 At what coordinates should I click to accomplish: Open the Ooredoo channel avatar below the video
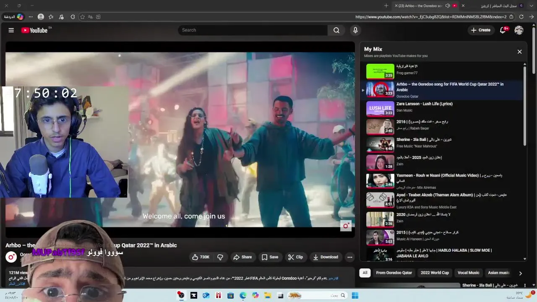(x=11, y=257)
